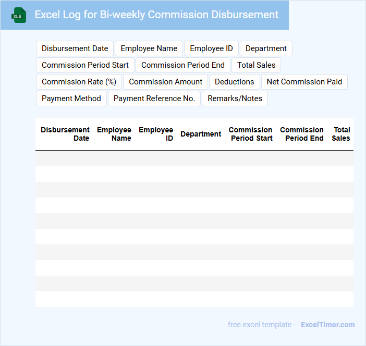
Task: Click the green XLS file icon
Action: coord(18,15)
